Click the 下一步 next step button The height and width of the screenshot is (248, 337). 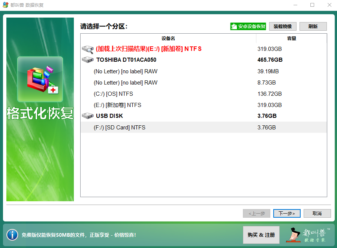click(x=287, y=214)
